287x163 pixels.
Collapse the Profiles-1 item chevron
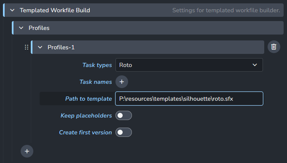coord(40,47)
